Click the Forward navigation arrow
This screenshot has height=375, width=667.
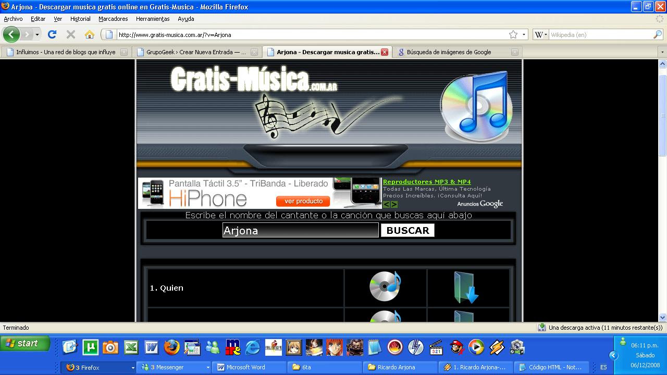click(x=27, y=34)
